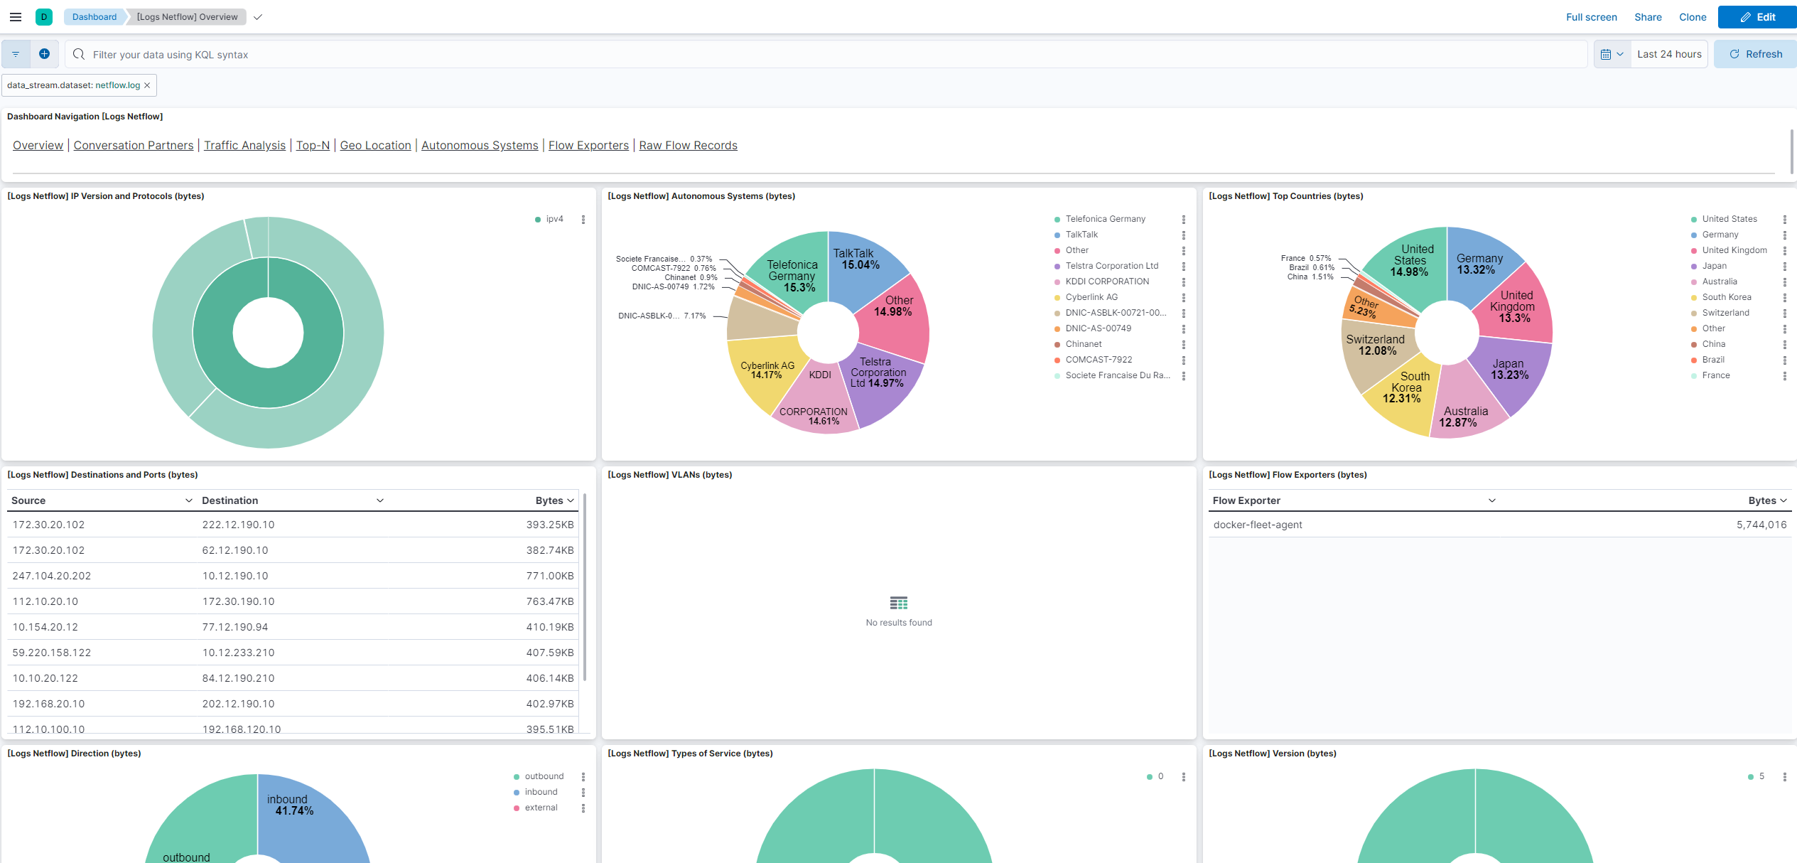Switch to the Dashboard breadcrumb
1797x863 pixels.
click(x=93, y=16)
